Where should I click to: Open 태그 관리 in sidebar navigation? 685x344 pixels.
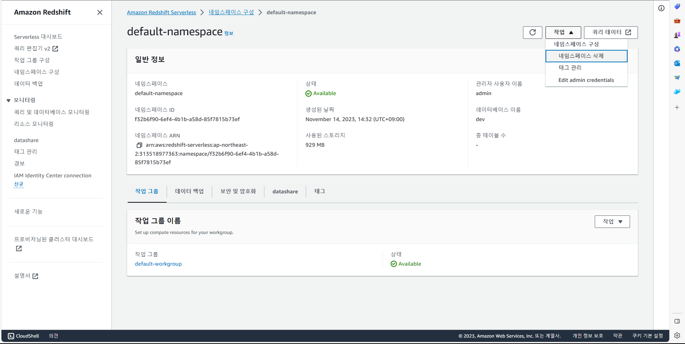[25, 152]
